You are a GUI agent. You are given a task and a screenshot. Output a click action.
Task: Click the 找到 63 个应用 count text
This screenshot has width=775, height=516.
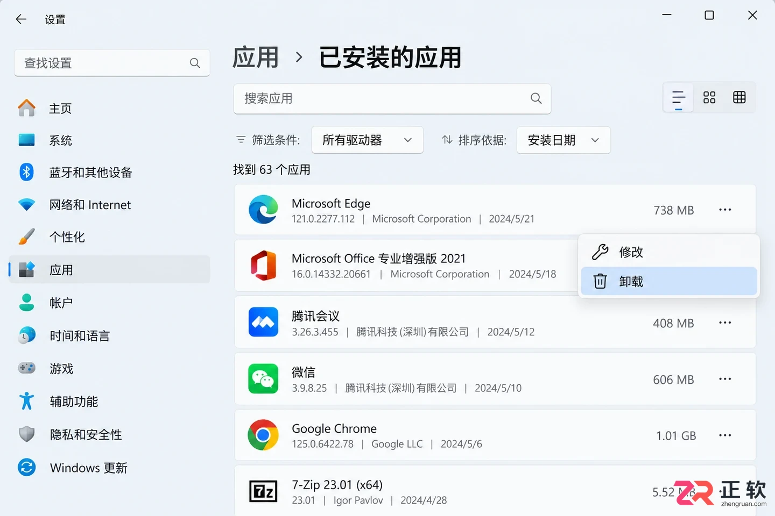click(x=272, y=170)
